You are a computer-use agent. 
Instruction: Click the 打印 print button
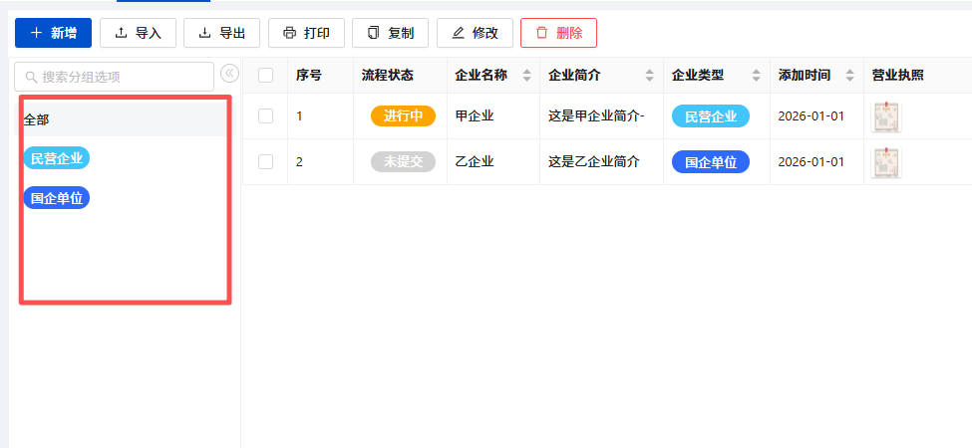click(306, 33)
